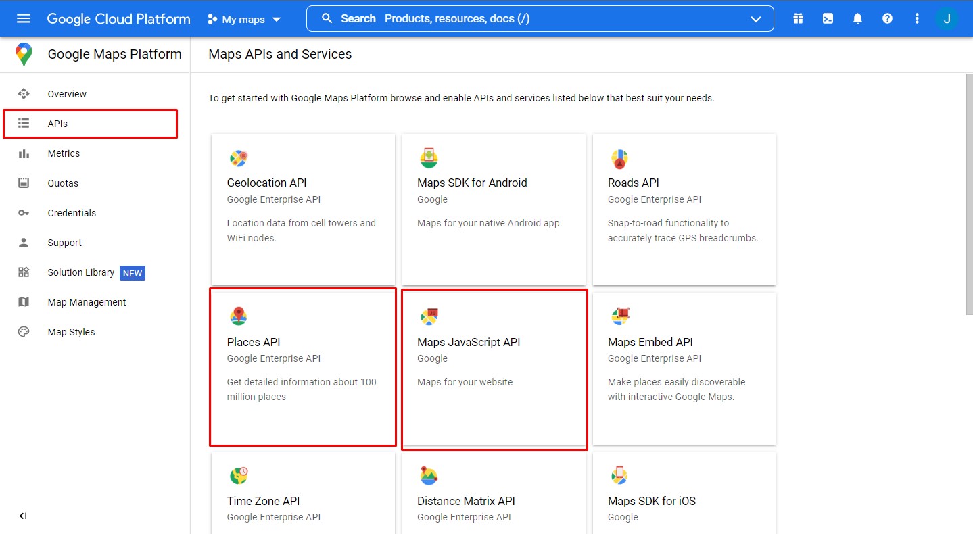Viewport: 973px width, 534px height.
Task: Collapse the sidebar with the arrow toggle
Action: click(x=23, y=516)
